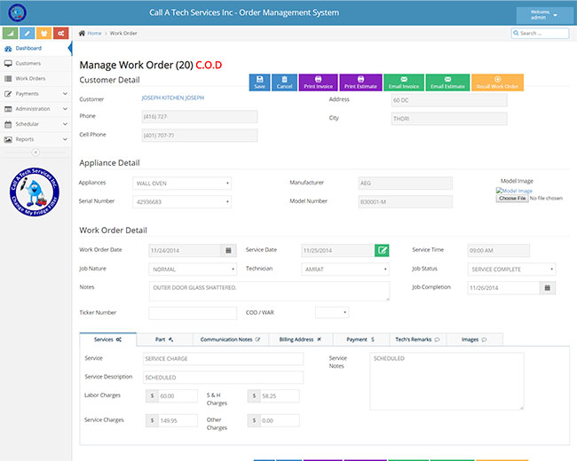Click the blue pencil shortcut icon
The image size is (577, 461).
tap(27, 34)
